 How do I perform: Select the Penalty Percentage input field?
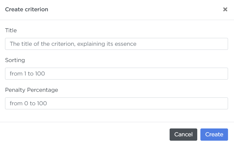116,103
